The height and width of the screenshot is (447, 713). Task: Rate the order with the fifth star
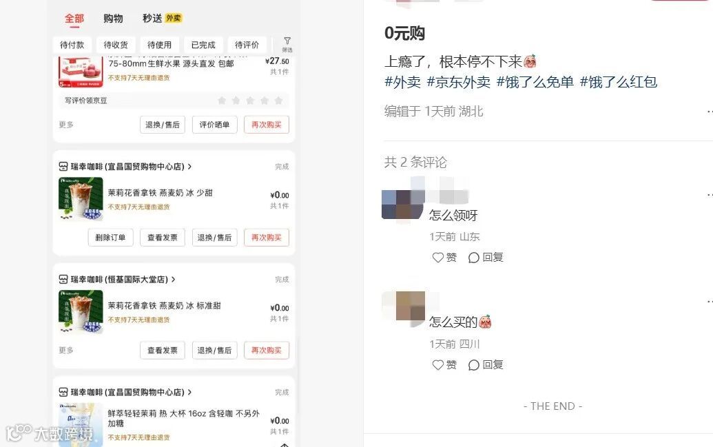tap(279, 101)
